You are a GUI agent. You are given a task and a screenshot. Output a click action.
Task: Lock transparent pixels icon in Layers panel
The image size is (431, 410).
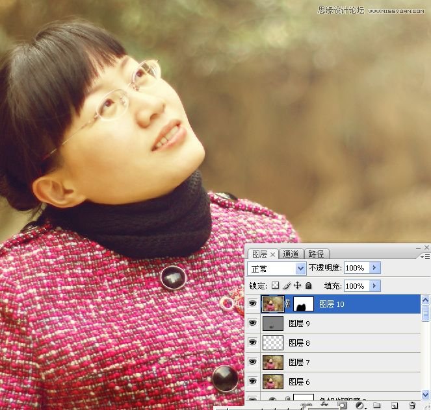tap(275, 285)
